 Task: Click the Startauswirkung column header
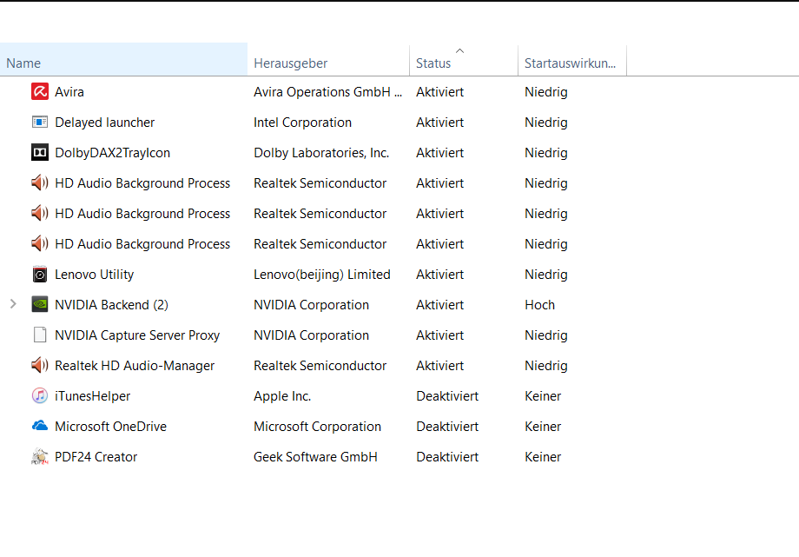coord(570,63)
